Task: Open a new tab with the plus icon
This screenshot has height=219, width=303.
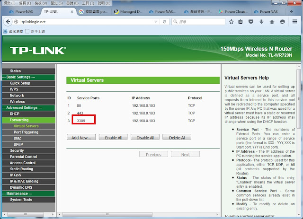Action: tap(291, 11)
